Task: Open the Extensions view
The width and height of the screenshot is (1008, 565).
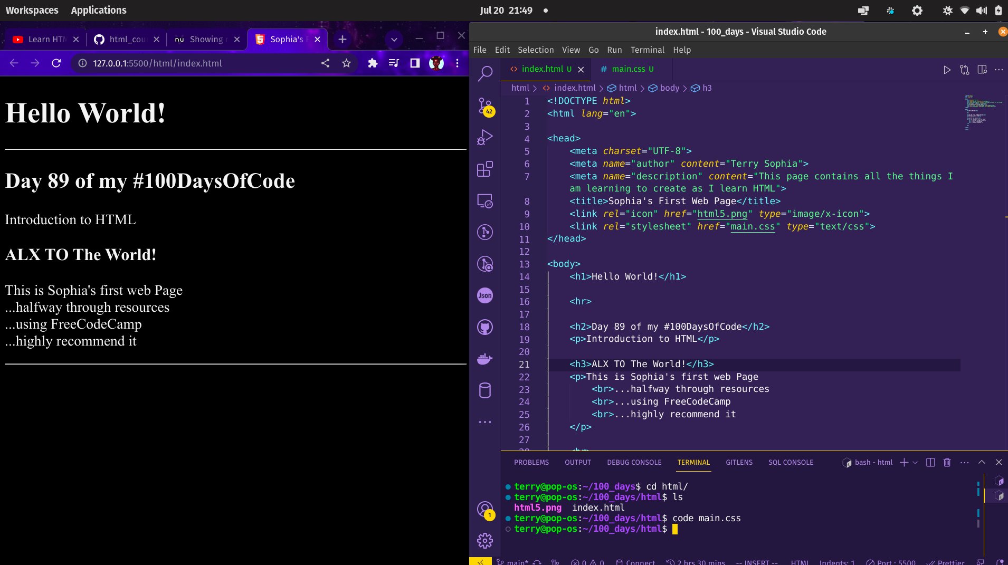Action: (x=485, y=169)
